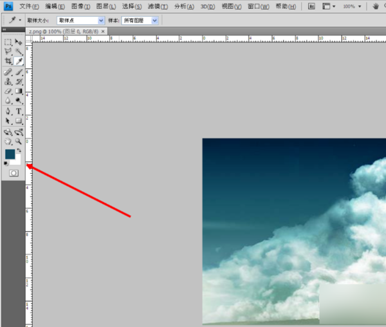Image resolution: width=386 pixels, height=327 pixels.
Task: Select the History Brush tool
Action: (19, 82)
